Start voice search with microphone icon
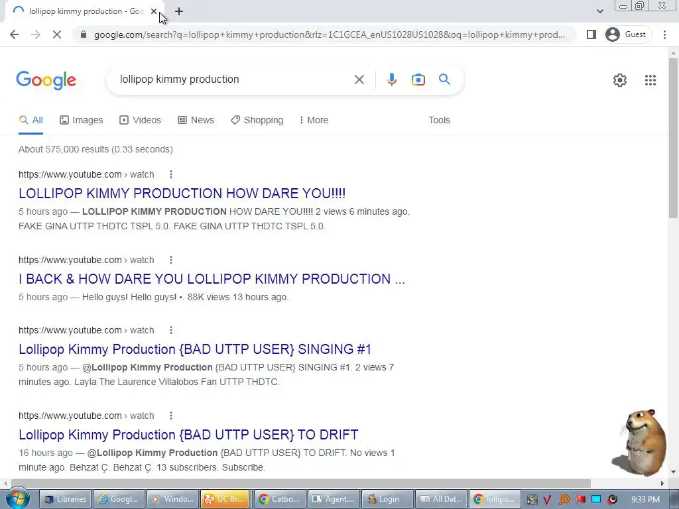679x509 pixels. pos(391,80)
